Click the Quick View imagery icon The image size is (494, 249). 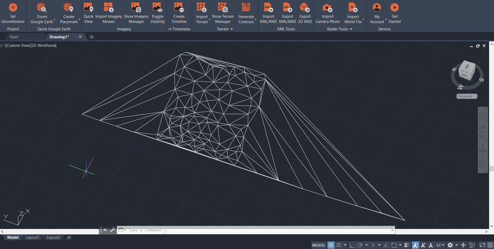(x=88, y=7)
